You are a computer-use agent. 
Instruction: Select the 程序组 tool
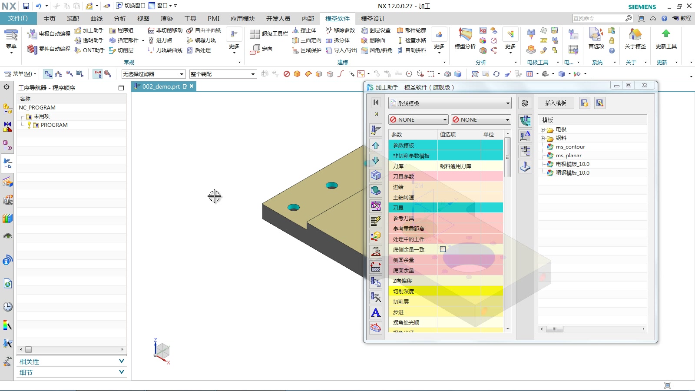tap(121, 30)
